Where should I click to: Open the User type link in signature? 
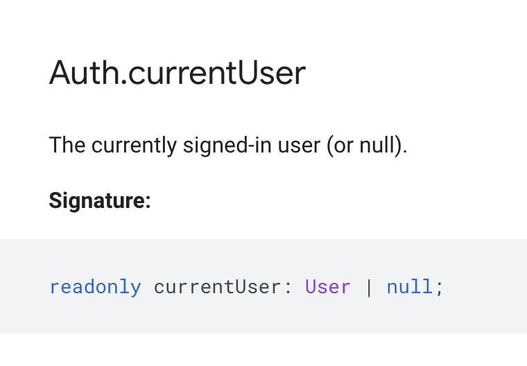328,287
